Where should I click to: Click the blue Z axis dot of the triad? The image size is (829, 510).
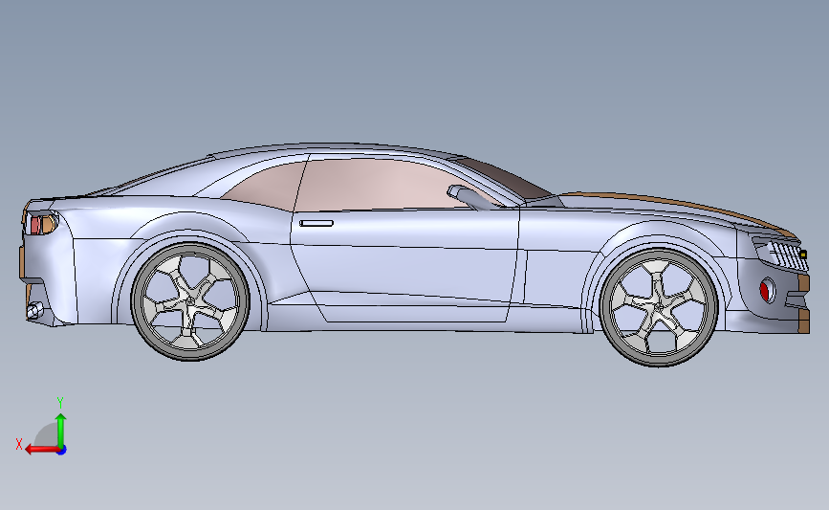click(62, 451)
